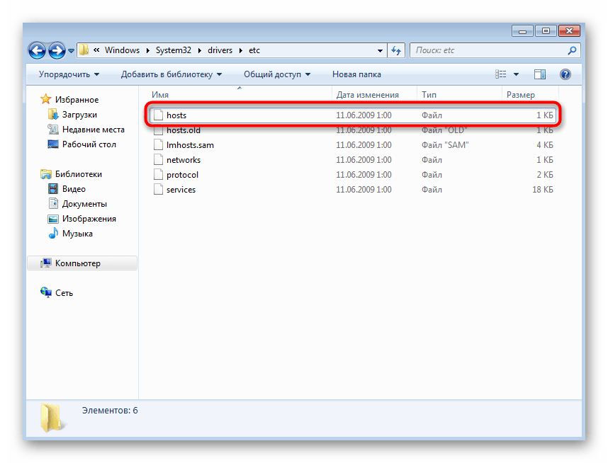Click the Новая папка button
Image resolution: width=608 pixels, height=463 pixels.
pos(356,74)
